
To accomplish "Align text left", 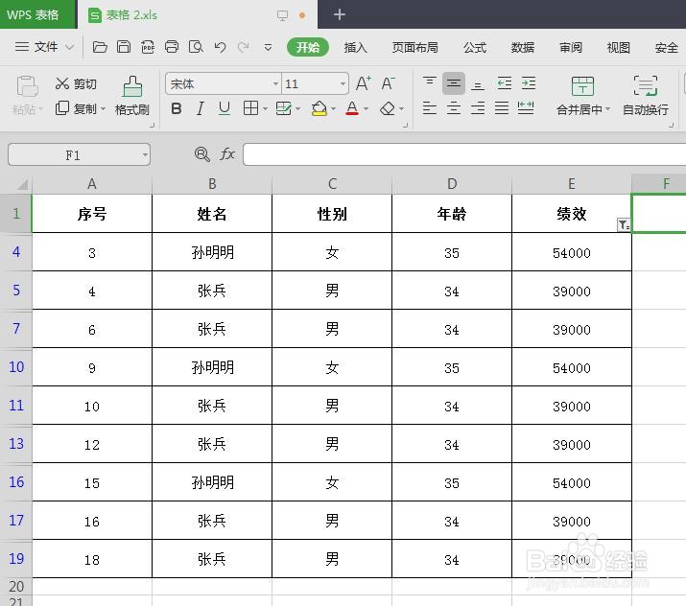I will [429, 107].
